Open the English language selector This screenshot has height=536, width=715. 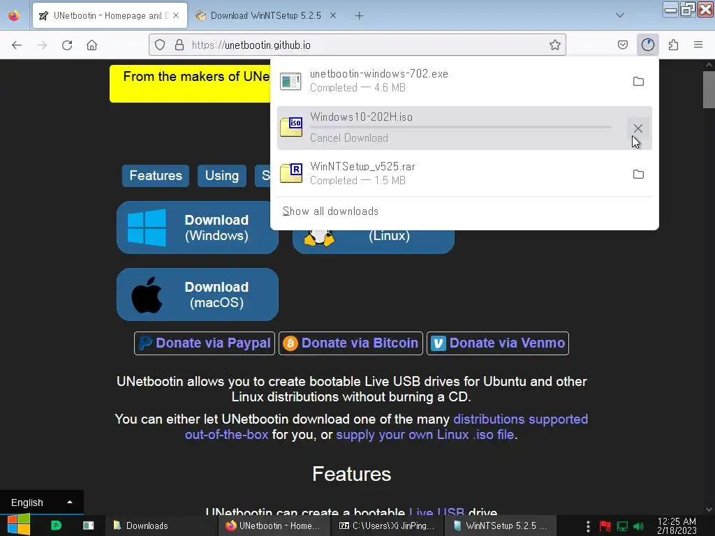point(41,502)
